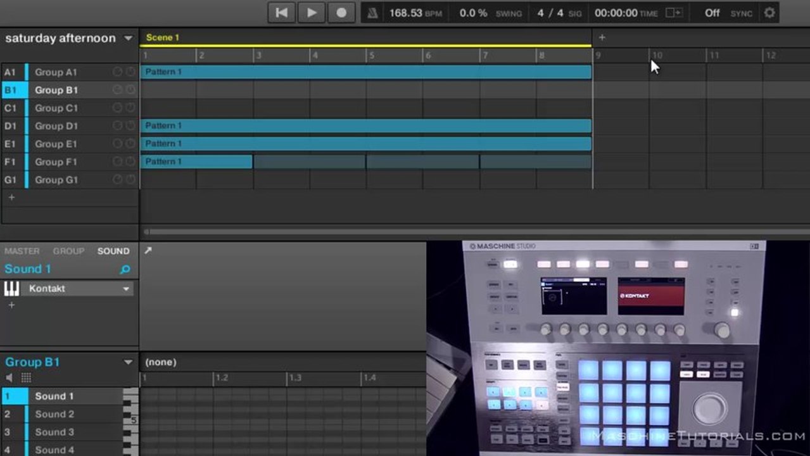810x456 pixels.
Task: Select Pattern 1 clip on the Group F1 lane
Action: coord(196,161)
